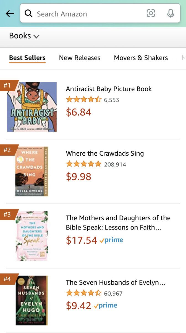Select the Best Sellers tab
The image size is (186, 333).
27,58
